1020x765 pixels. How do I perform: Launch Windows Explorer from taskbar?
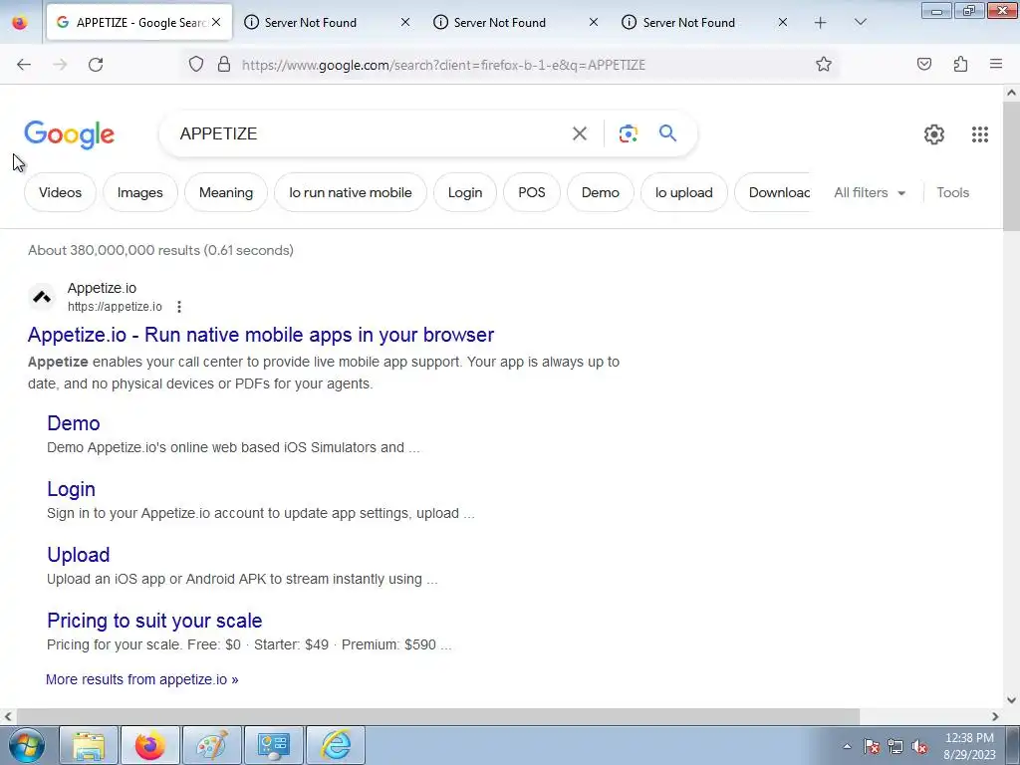[89, 745]
